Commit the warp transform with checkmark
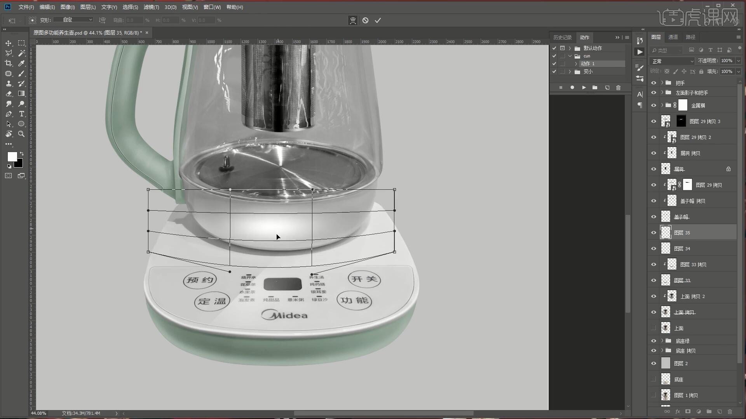Screen dimensions: 746x419 point(378,20)
